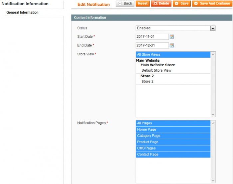The image size is (233, 184).
Task: Select CMS Pages list option
Action: [173, 148]
